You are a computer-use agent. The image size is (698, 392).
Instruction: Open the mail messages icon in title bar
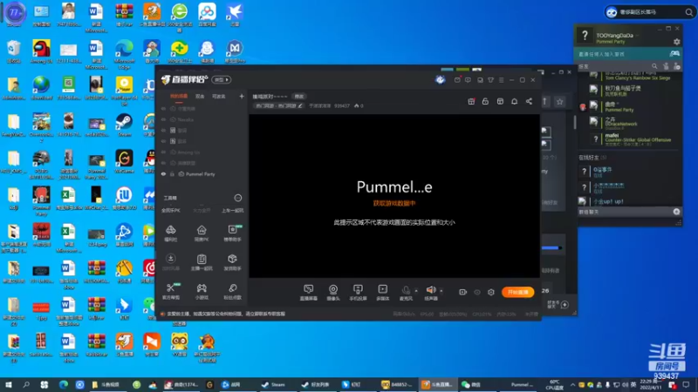(x=457, y=80)
